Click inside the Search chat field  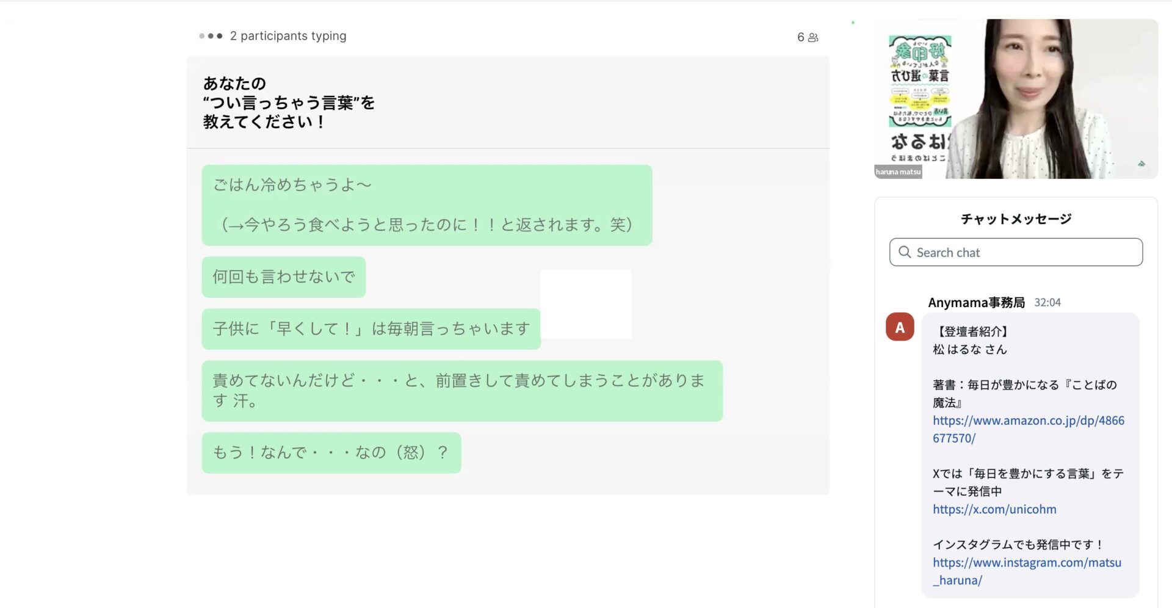click(x=1025, y=252)
